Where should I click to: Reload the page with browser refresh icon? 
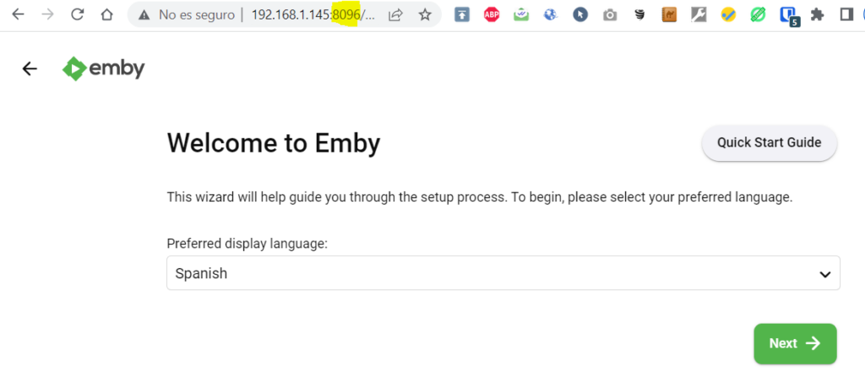click(x=77, y=15)
